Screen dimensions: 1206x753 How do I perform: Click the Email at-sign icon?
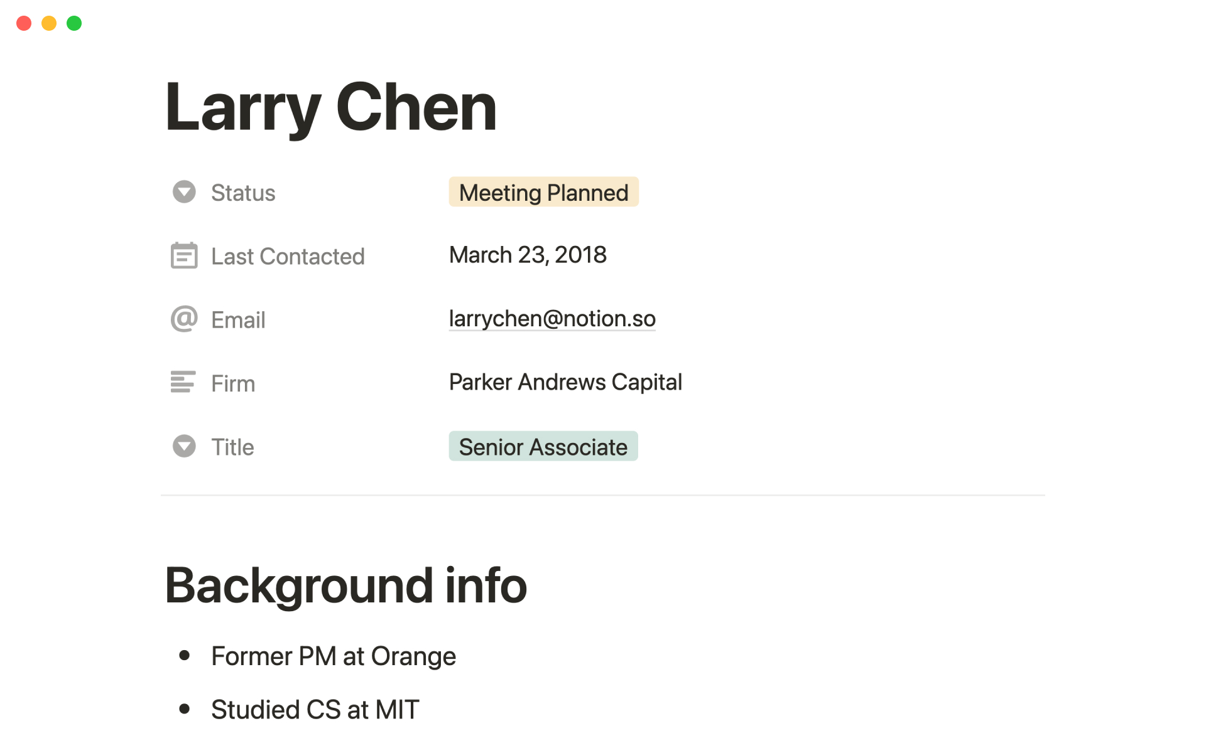click(x=184, y=319)
